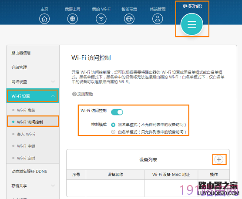
Task: Open 路由器信息 in the sidebar
Action: click(21, 53)
